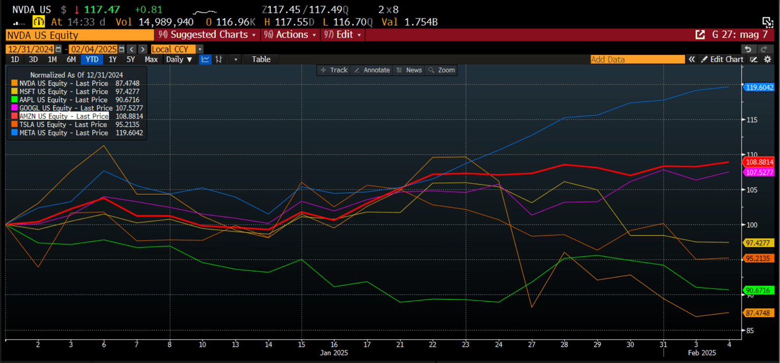Collapse panel with double chevron icon
Image resolution: width=780 pixels, height=363 pixels.
(x=692, y=59)
